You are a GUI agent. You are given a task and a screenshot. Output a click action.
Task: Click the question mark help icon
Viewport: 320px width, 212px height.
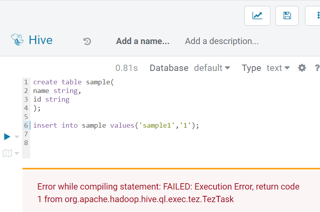(317, 68)
